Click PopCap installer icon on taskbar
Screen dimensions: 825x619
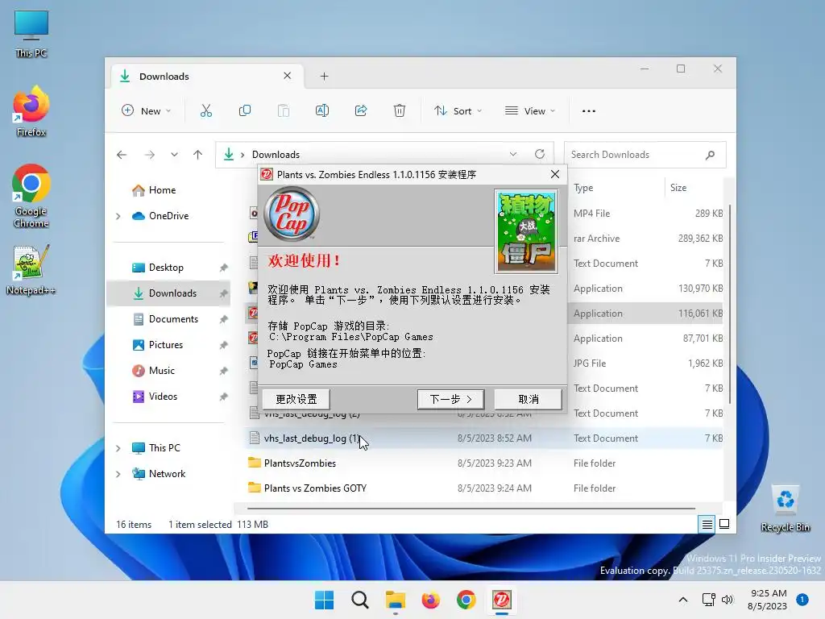coord(501,600)
